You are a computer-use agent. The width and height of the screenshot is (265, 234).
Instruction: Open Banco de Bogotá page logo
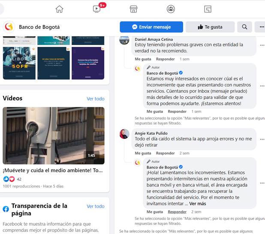pyautogui.click(x=9, y=27)
